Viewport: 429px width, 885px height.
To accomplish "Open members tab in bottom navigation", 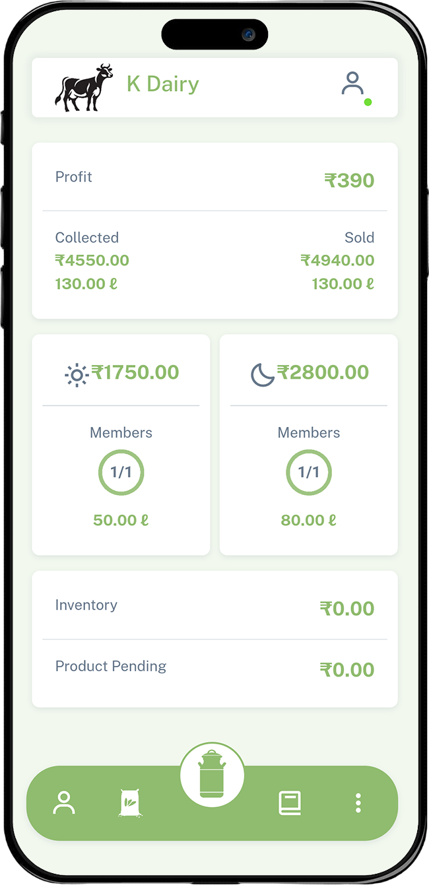I will click(x=64, y=803).
